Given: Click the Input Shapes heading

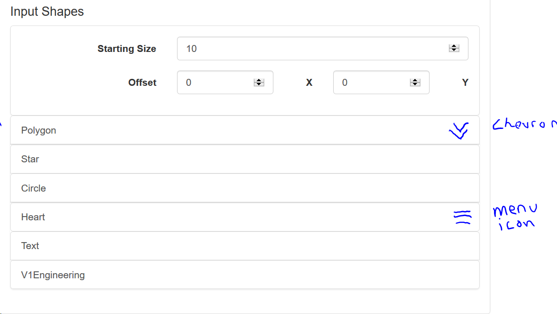Looking at the screenshot, I should point(47,12).
